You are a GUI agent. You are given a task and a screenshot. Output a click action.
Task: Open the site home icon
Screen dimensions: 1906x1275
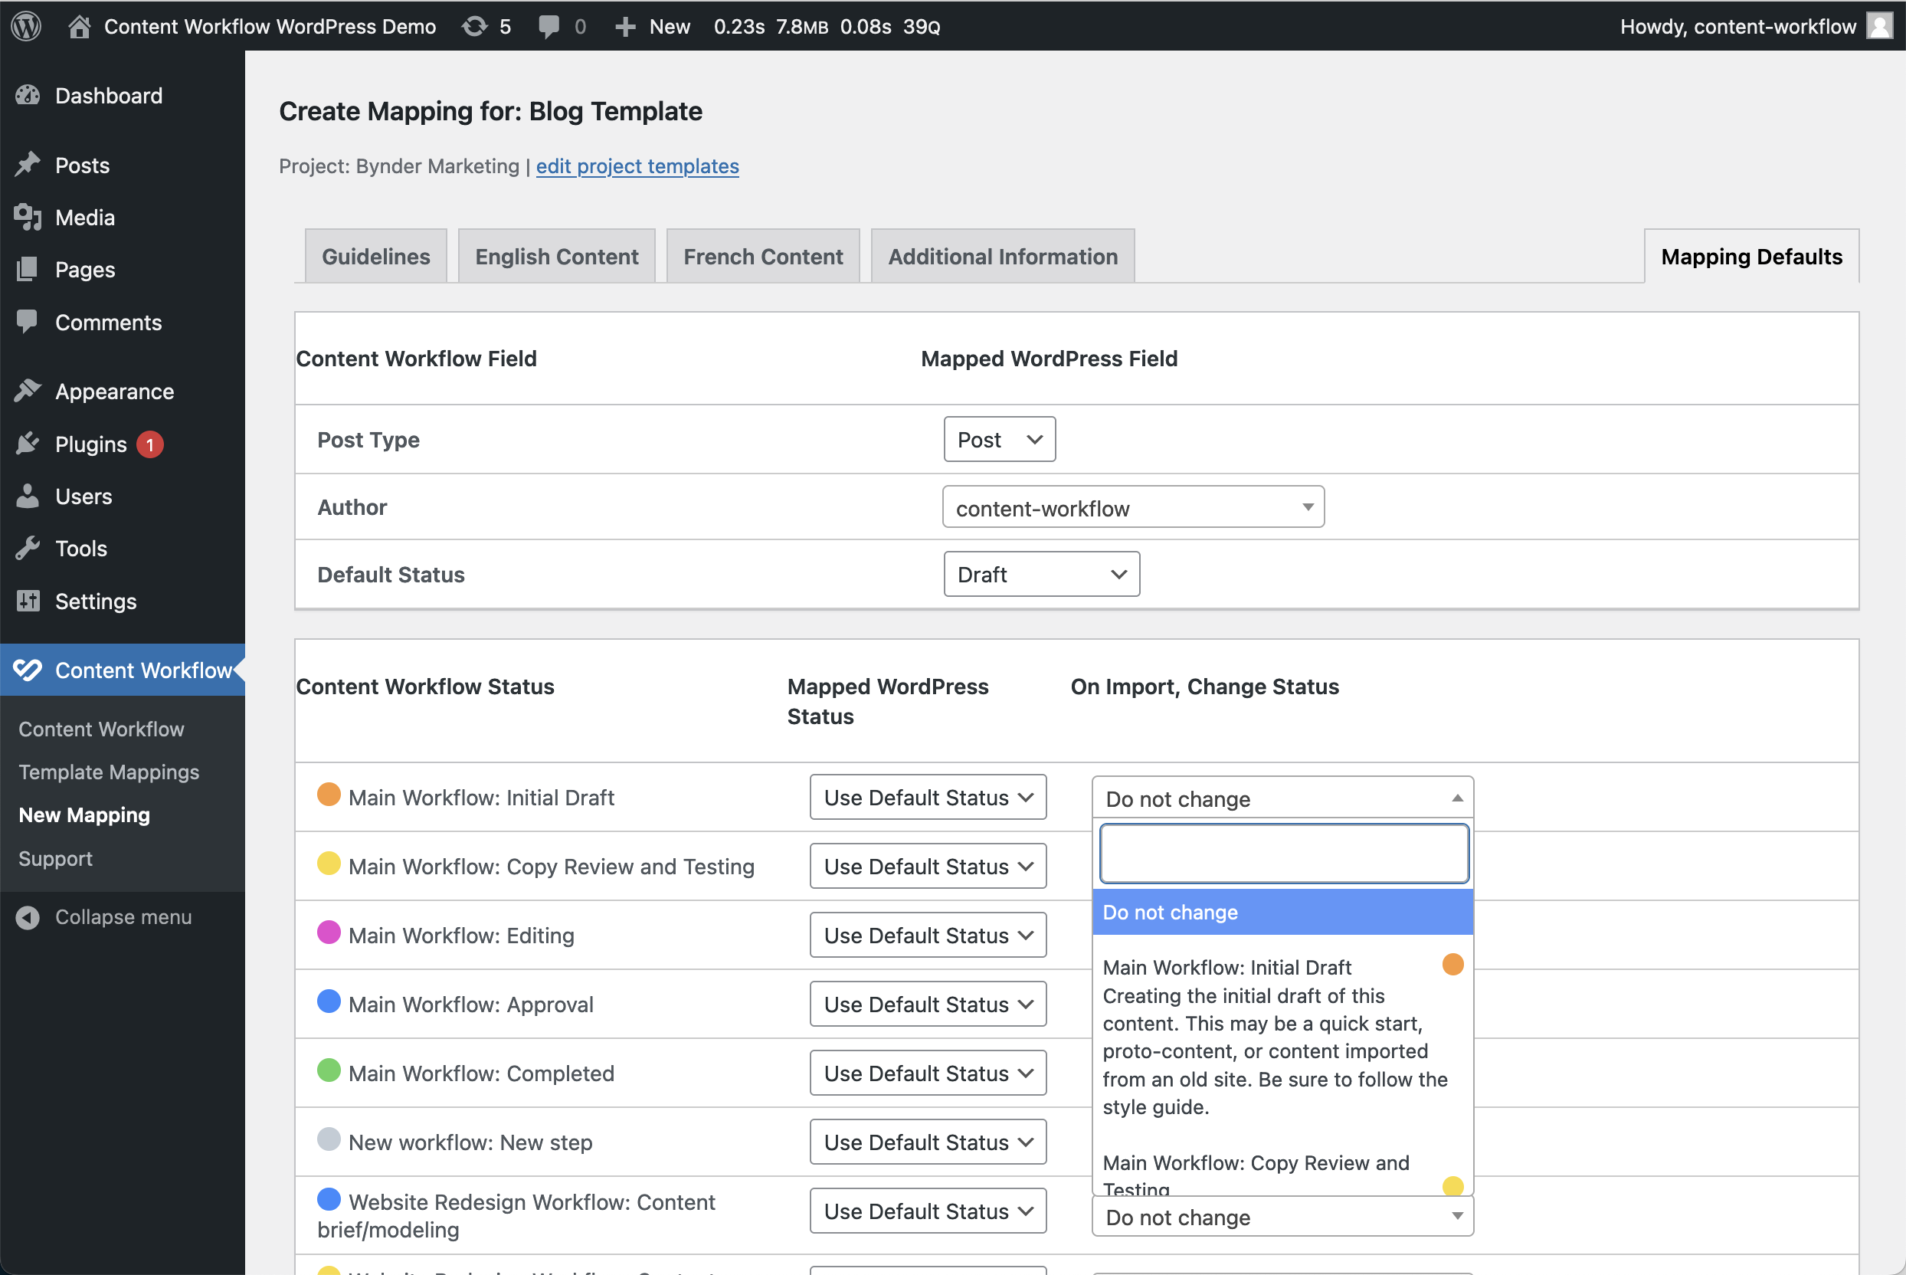(x=79, y=26)
